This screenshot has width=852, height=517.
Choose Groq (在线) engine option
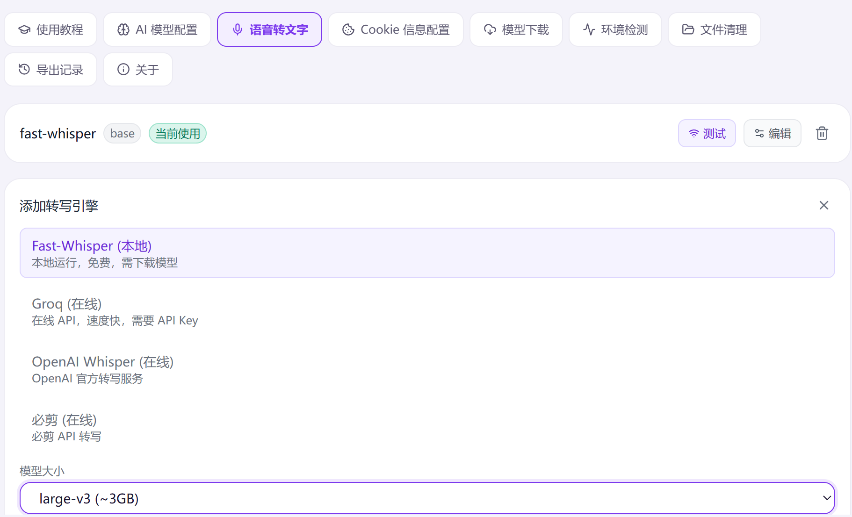427,311
